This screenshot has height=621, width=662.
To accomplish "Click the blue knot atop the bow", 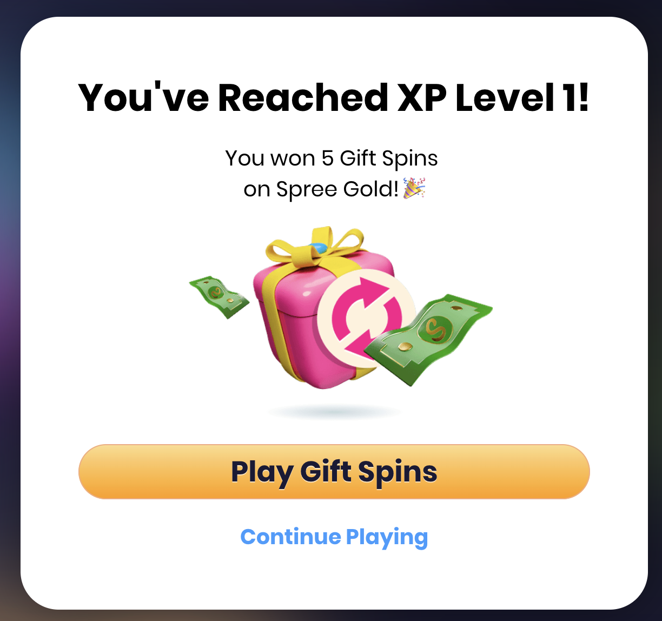I will 317,248.
